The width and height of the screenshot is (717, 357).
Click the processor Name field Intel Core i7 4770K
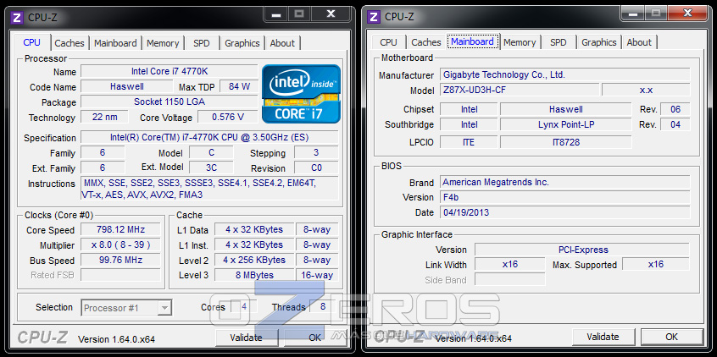tap(170, 71)
